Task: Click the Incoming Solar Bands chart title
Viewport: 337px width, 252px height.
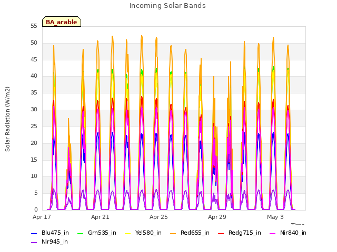Action: coord(167,6)
